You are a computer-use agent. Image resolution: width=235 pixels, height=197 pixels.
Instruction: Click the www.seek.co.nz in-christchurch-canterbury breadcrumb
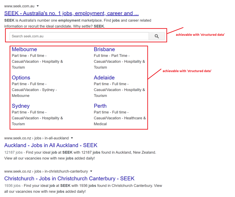point(46,171)
